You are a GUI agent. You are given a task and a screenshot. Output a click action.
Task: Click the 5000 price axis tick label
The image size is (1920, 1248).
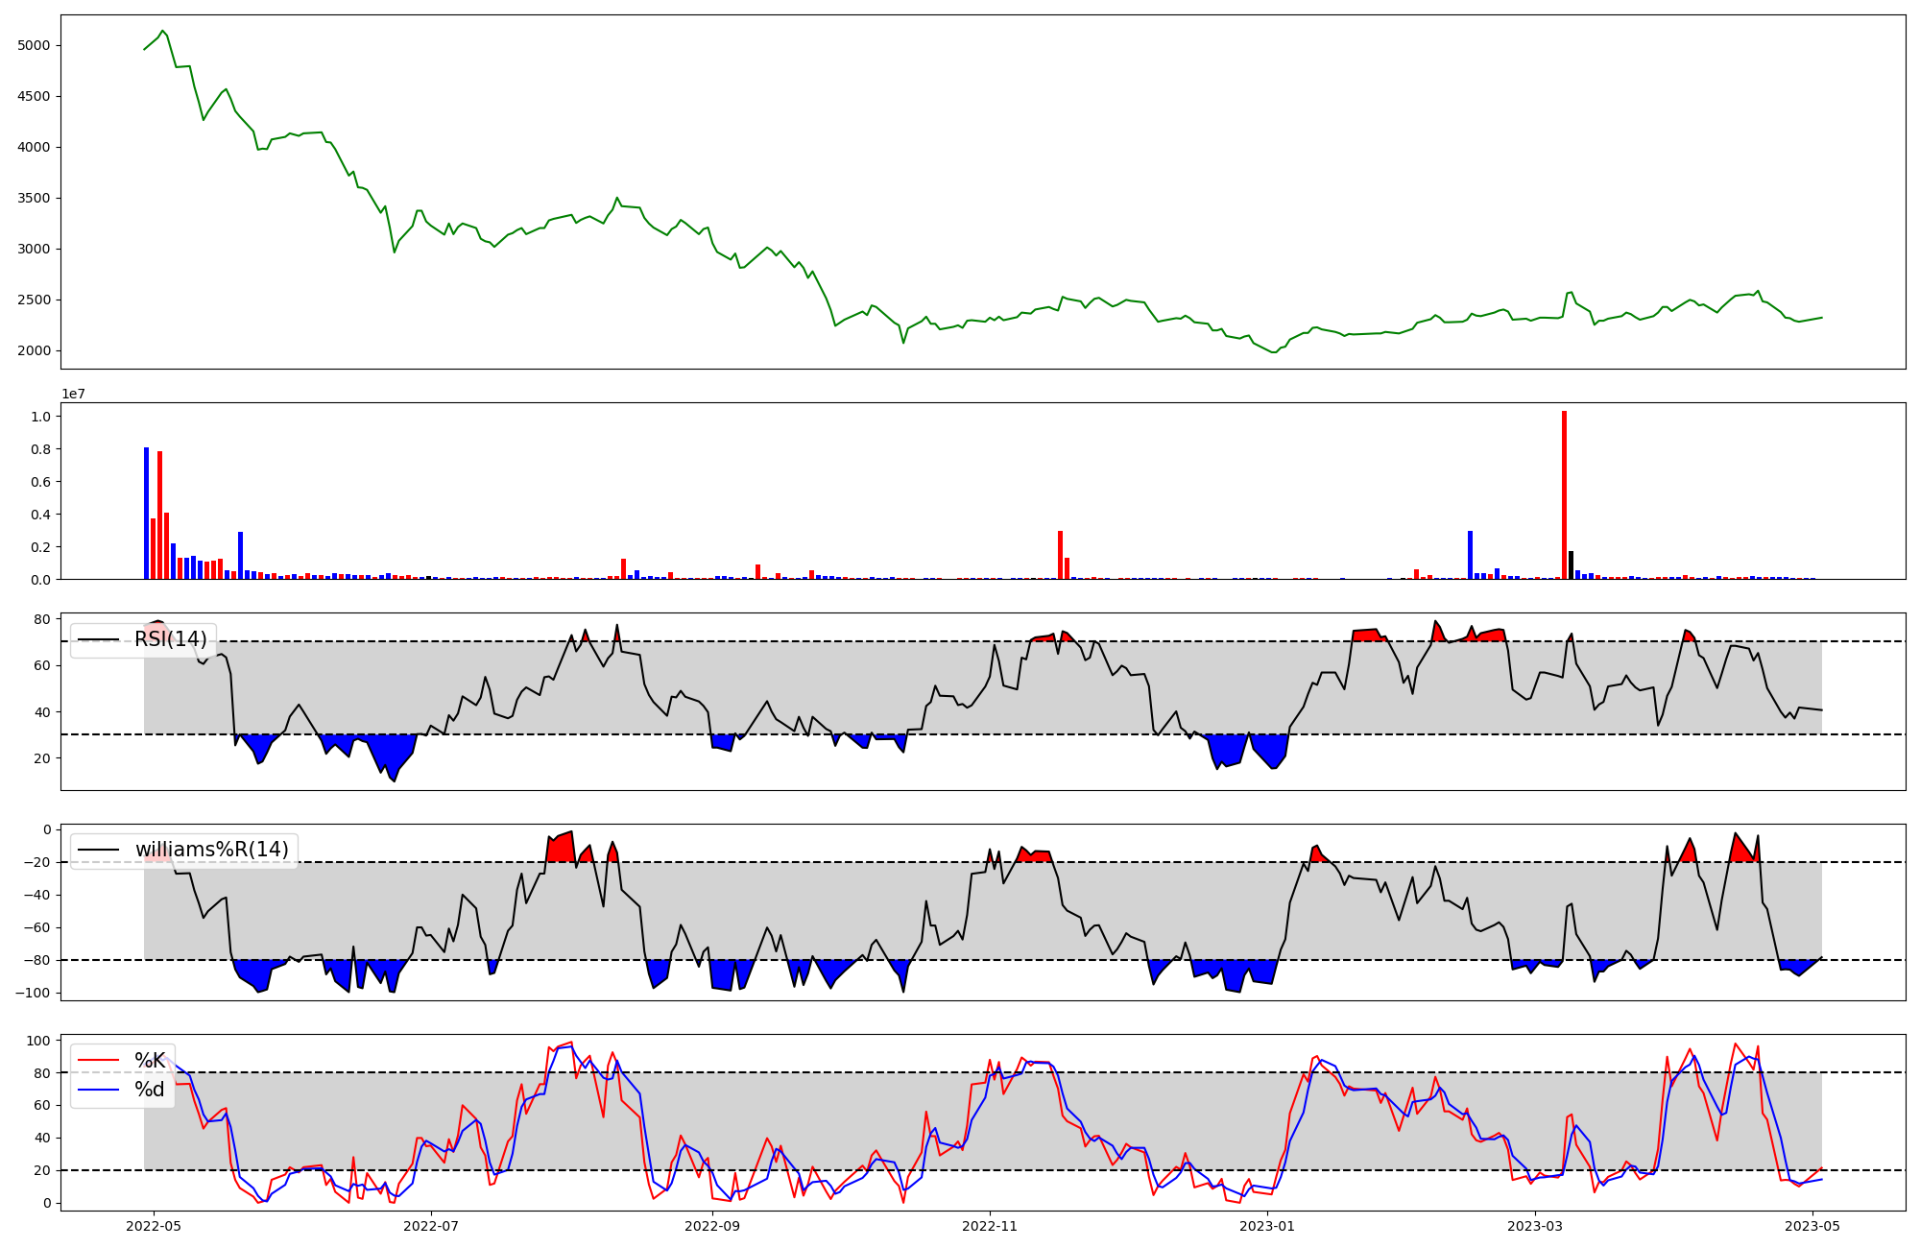point(34,45)
